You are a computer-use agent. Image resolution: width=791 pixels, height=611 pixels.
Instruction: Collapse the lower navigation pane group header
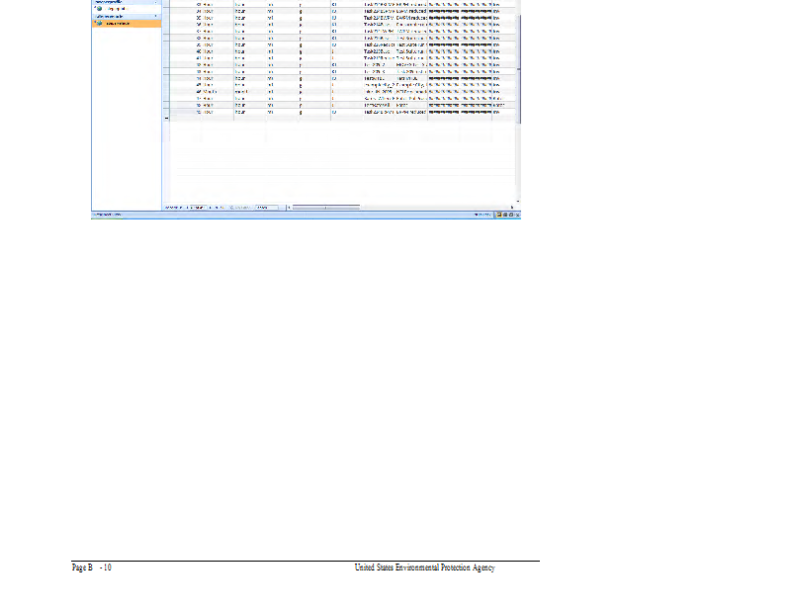[156, 16]
